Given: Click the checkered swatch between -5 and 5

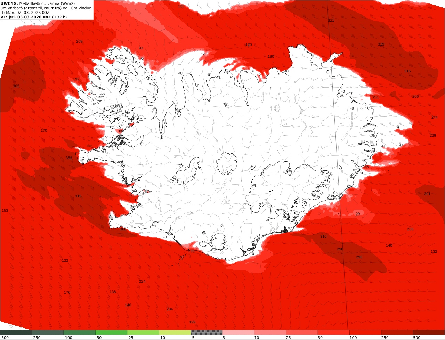Looking at the screenshot, I should 207,332.
